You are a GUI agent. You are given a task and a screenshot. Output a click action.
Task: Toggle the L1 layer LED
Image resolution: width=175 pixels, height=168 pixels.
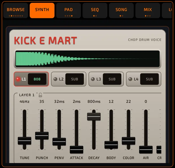18,79
